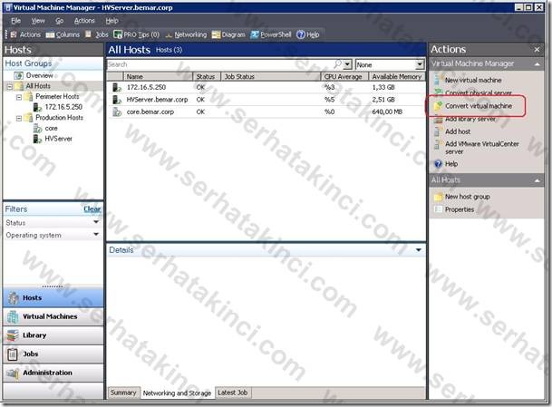Select HVServer.bemar.corp host row
This screenshot has height=407, width=552.
(266, 100)
